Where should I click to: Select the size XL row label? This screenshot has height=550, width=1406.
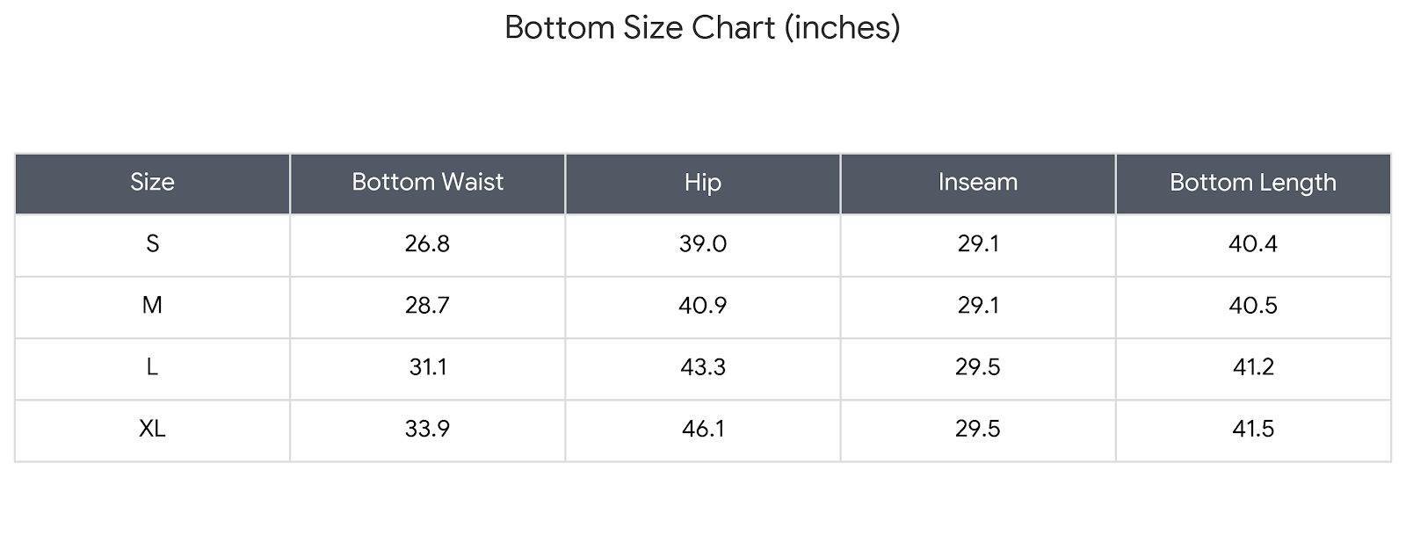(152, 429)
